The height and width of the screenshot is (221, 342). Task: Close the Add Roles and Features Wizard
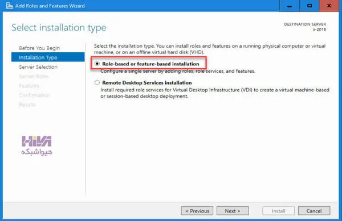[x=329, y=6]
